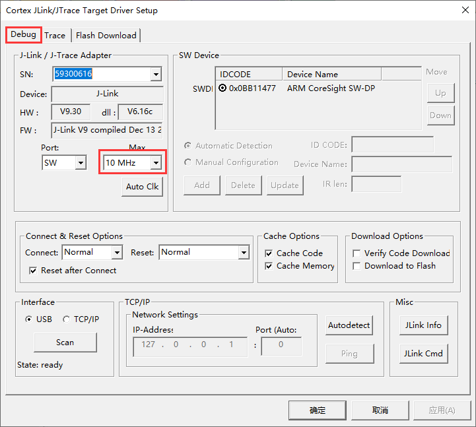
Task: Click the Device field showing J-Link
Action: [x=107, y=94]
